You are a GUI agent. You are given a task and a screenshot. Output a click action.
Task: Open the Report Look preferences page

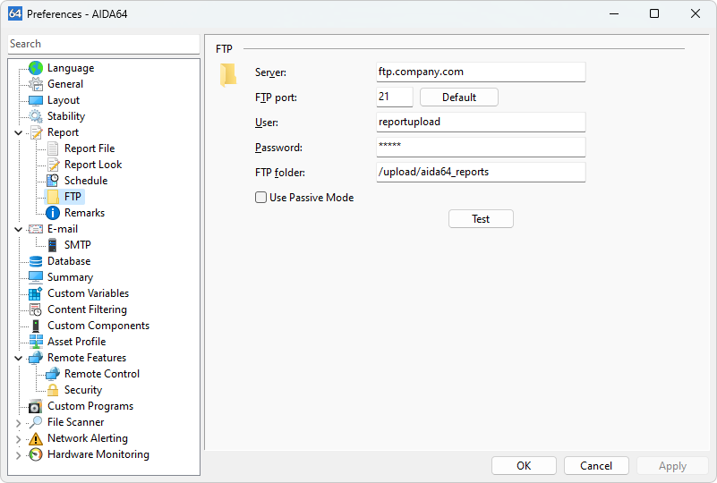93,165
